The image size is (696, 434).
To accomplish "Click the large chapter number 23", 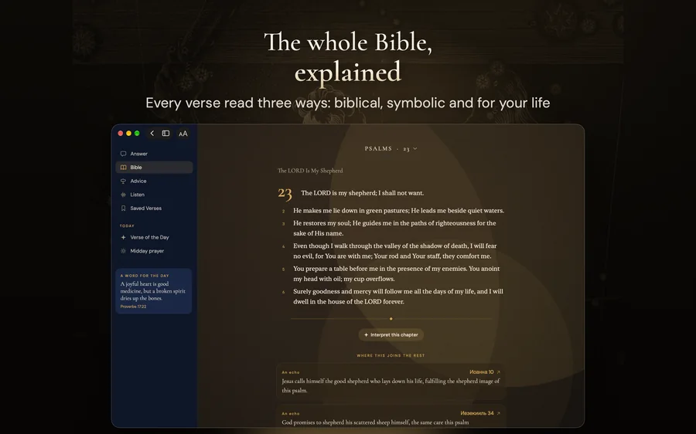I will point(285,194).
